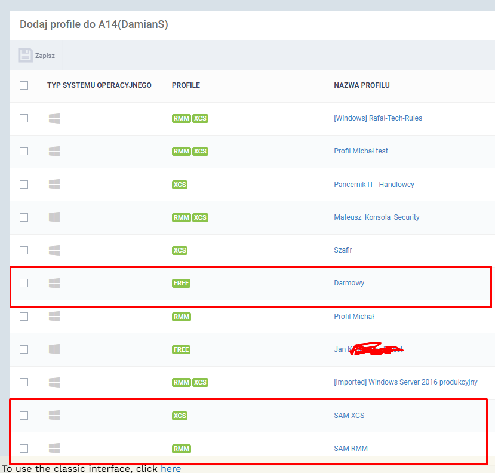Click the RMM badge in Profil Michał test row
Image resolution: width=495 pixels, height=473 pixels.
[181, 151]
